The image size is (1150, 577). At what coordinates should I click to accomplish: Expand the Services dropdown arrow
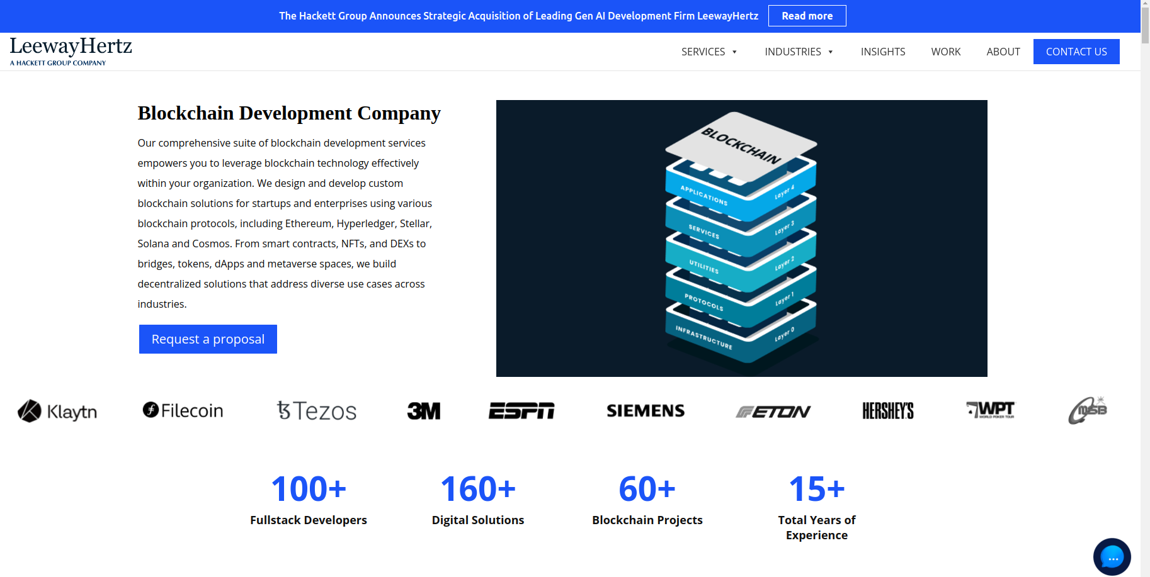734,52
